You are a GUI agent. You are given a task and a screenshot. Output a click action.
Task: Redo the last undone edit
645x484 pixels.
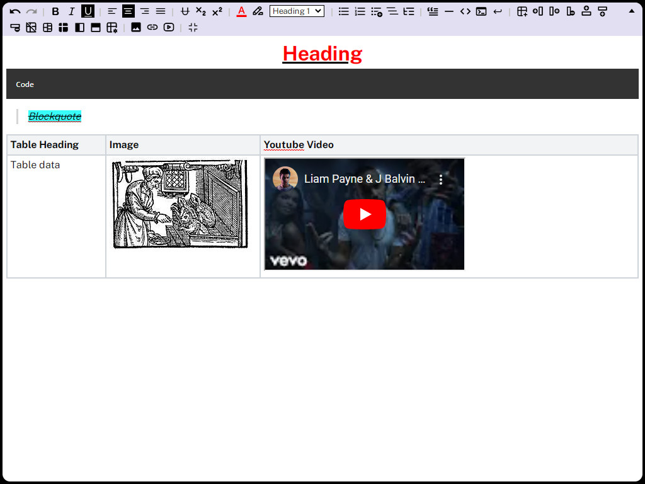point(31,11)
